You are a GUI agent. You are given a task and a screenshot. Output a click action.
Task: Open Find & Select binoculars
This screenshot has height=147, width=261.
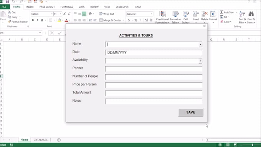pyautogui.click(x=251, y=17)
